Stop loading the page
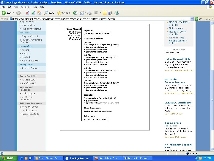 [x=27, y=13]
